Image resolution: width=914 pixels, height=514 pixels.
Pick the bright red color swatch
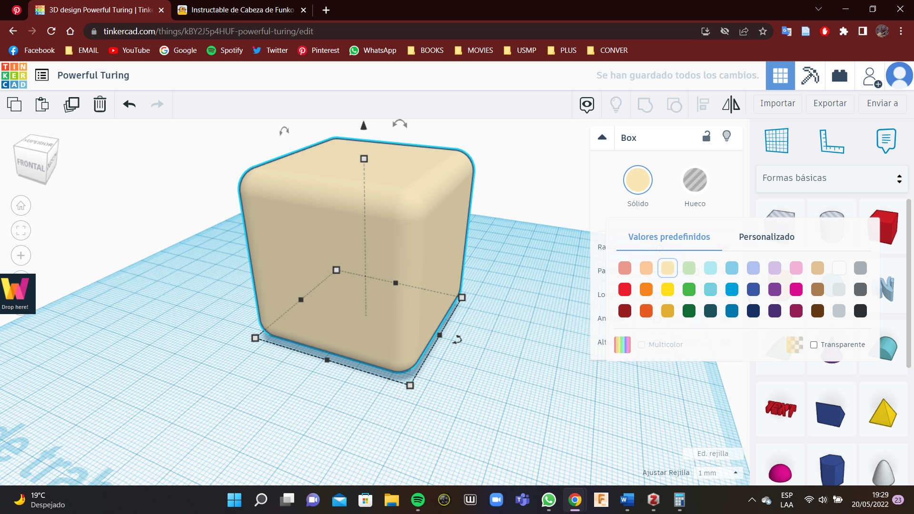click(625, 289)
